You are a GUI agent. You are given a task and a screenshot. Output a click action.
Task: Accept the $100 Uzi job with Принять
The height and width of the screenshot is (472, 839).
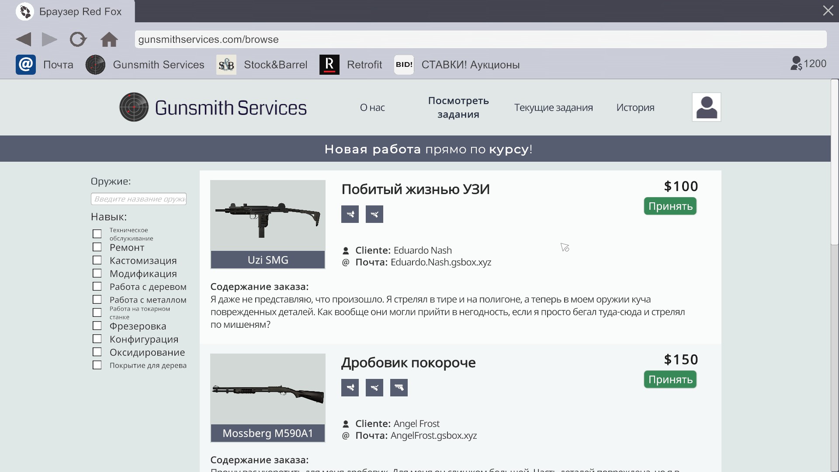pos(670,206)
